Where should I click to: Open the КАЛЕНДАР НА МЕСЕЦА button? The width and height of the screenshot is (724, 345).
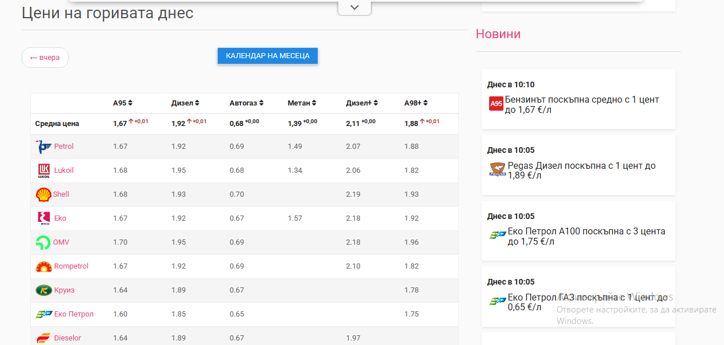267,56
